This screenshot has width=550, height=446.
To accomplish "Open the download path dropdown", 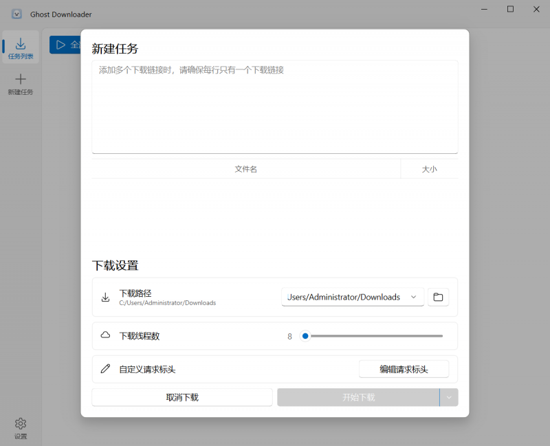I will click(413, 297).
